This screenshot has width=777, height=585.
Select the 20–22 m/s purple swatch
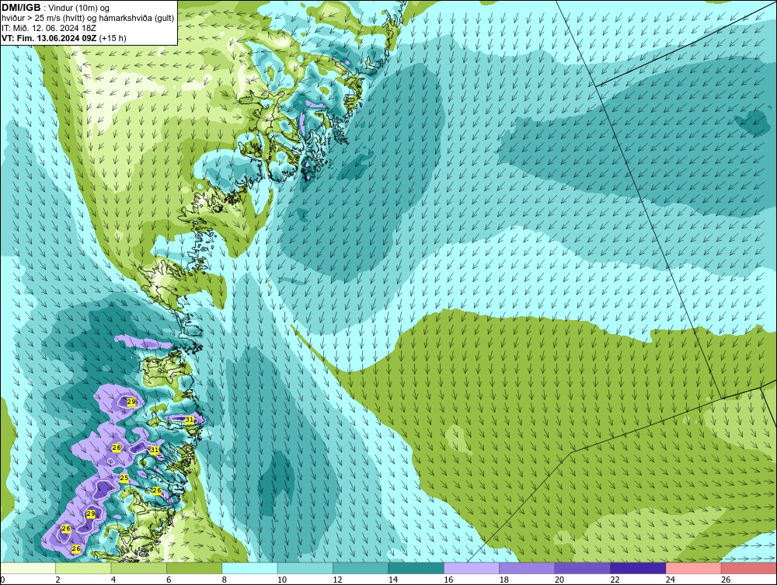tap(583, 568)
